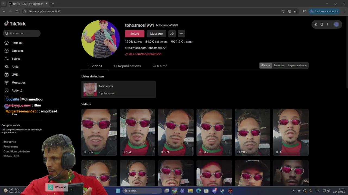
Task: Click the install app icon in address bar
Action: pyautogui.click(x=283, y=11)
